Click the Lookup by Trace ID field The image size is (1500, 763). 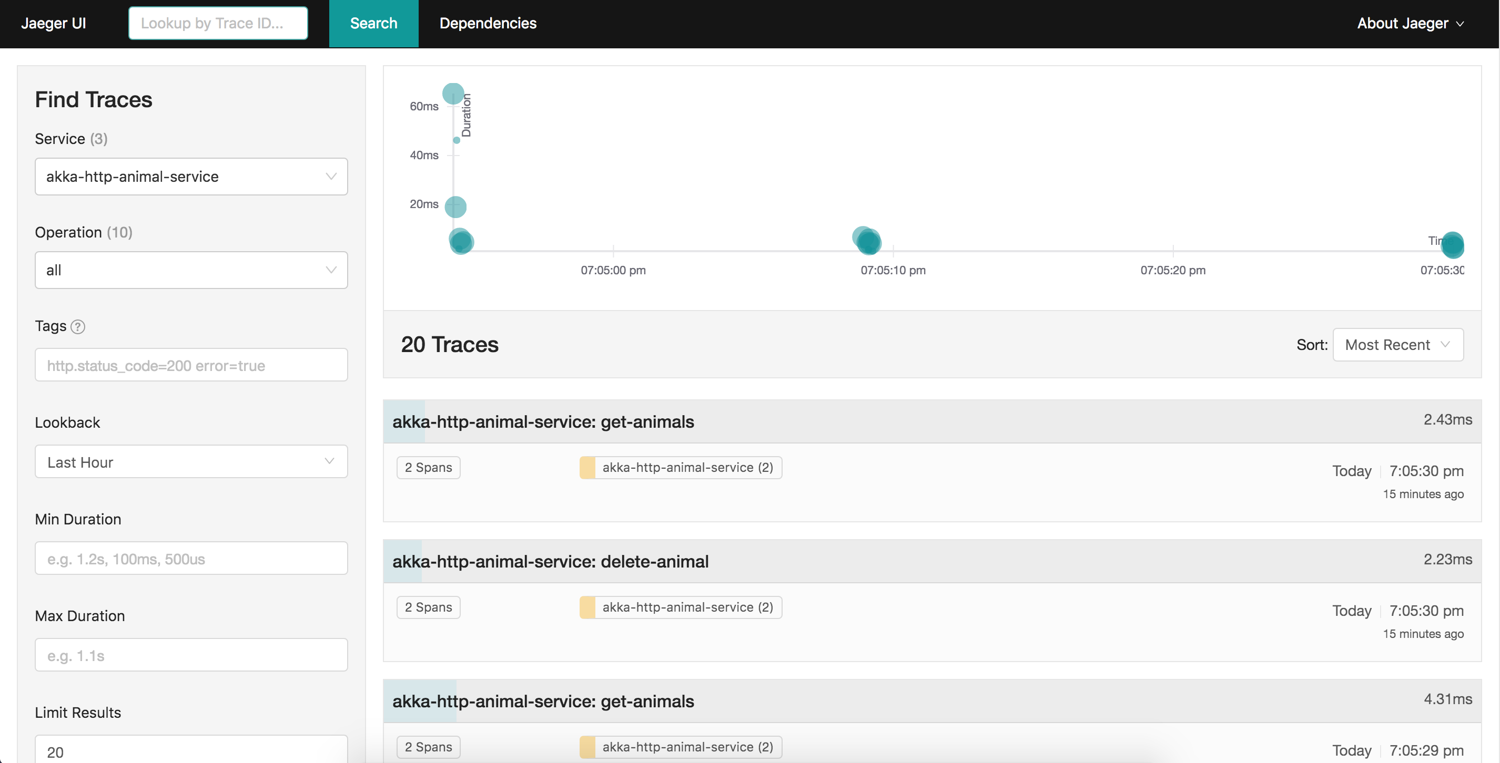coord(218,23)
